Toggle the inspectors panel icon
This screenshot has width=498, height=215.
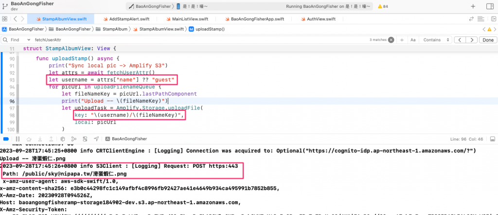pyautogui.click(x=490, y=6)
